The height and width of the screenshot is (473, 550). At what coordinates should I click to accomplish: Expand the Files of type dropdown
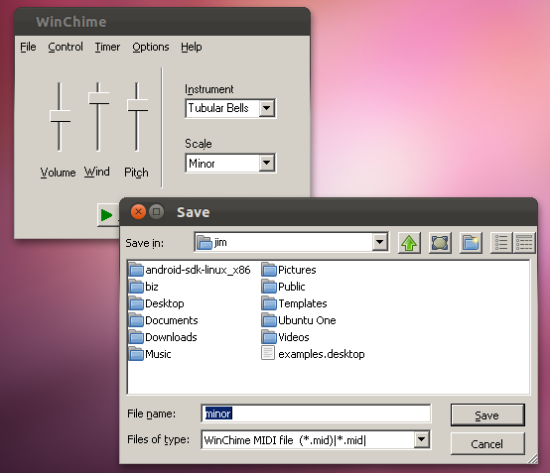coord(422,439)
